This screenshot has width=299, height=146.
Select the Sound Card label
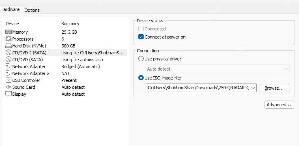[x=24, y=87]
